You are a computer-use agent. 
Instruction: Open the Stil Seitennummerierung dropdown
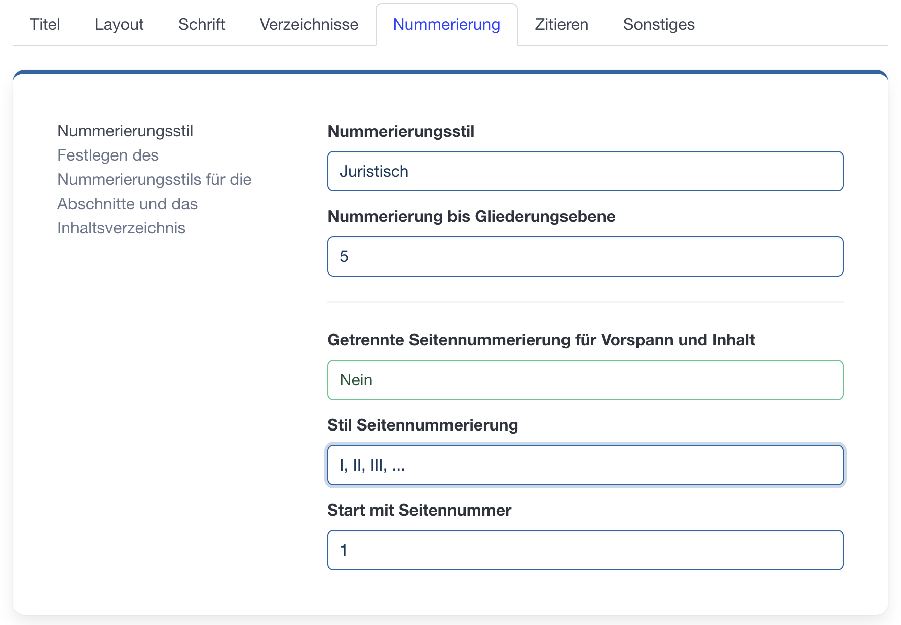[x=585, y=465]
